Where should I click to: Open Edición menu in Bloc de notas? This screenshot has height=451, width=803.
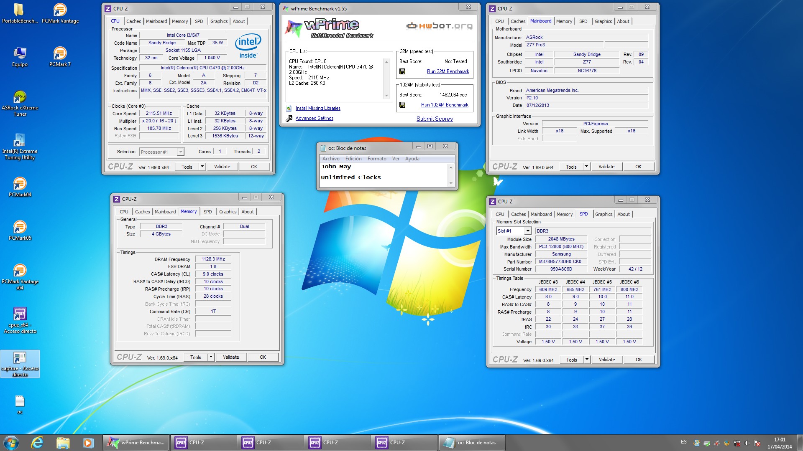(353, 159)
